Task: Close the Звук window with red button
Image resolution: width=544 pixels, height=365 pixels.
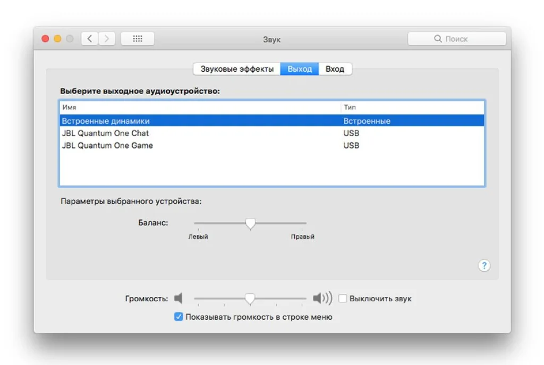Action: 45,38
